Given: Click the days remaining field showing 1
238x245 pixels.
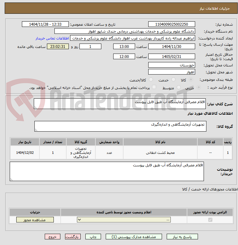Looking at the screenshot, I should point(90,47).
